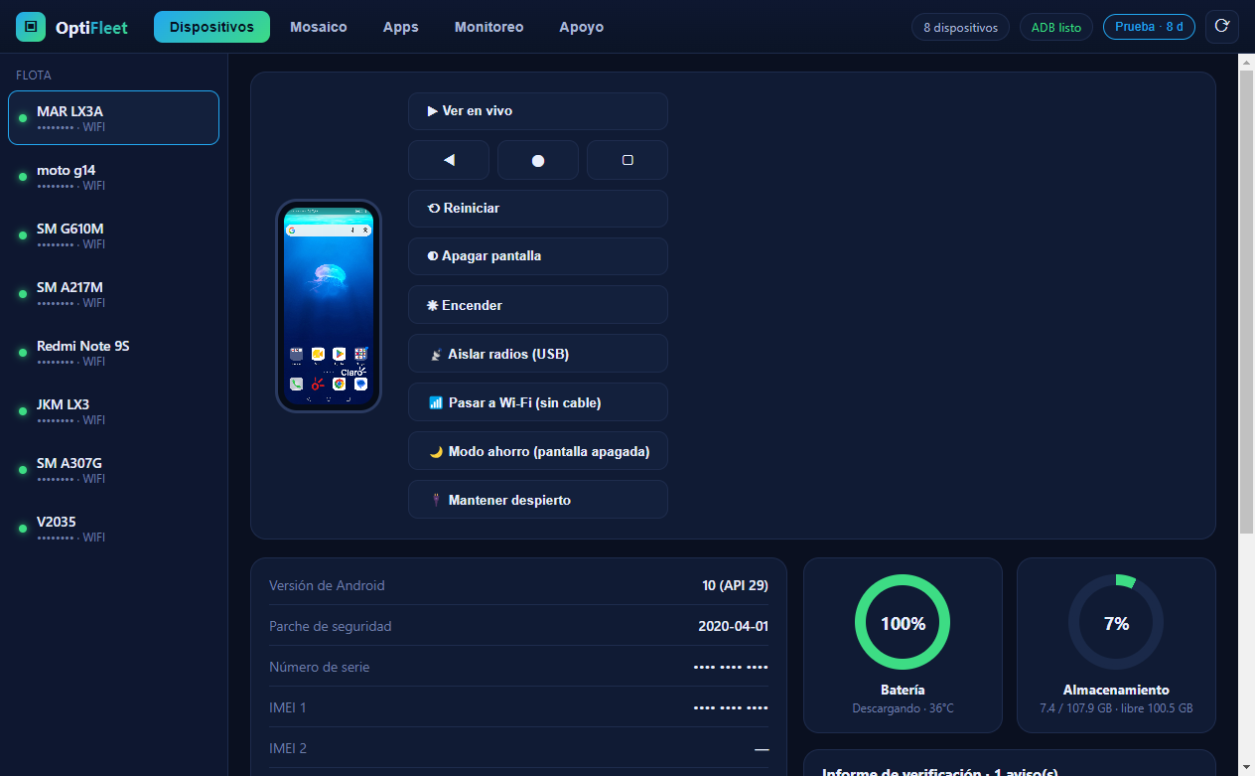Click the Número de serie label
Image resolution: width=1255 pixels, height=776 pixels.
(x=319, y=667)
